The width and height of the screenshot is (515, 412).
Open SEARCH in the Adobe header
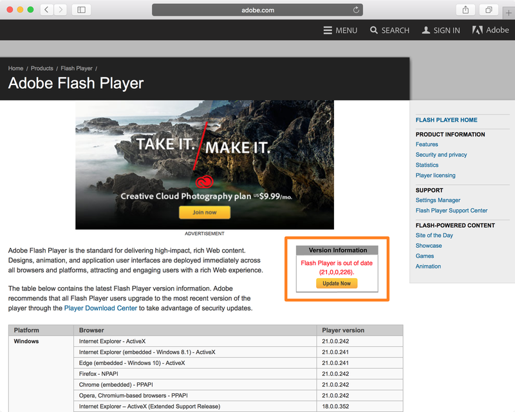[x=389, y=30]
